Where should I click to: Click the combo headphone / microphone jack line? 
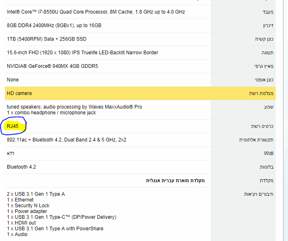coord(51,113)
